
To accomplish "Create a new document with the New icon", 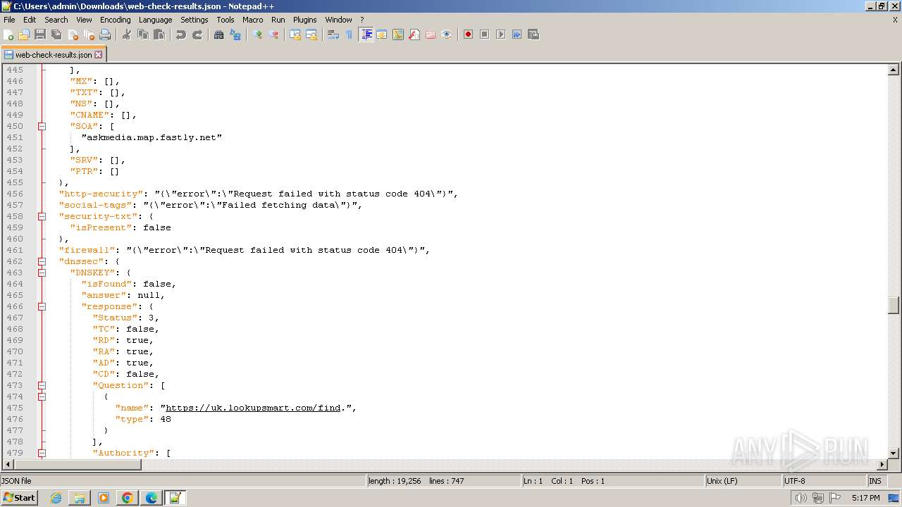I will 8,35.
